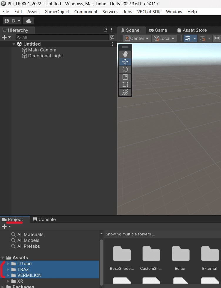The width and height of the screenshot is (221, 288).
Task: Toggle grid snapping icon
Action: 202,38
